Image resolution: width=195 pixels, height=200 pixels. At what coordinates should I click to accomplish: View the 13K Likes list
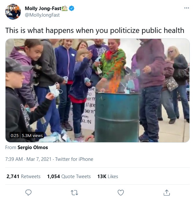click(108, 177)
